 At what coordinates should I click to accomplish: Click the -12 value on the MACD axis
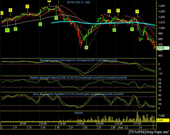click(x=160, y=74)
